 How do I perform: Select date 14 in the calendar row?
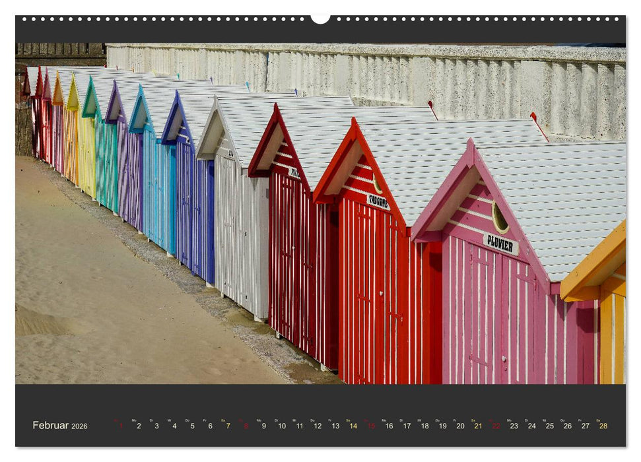pyautogui.click(x=353, y=426)
